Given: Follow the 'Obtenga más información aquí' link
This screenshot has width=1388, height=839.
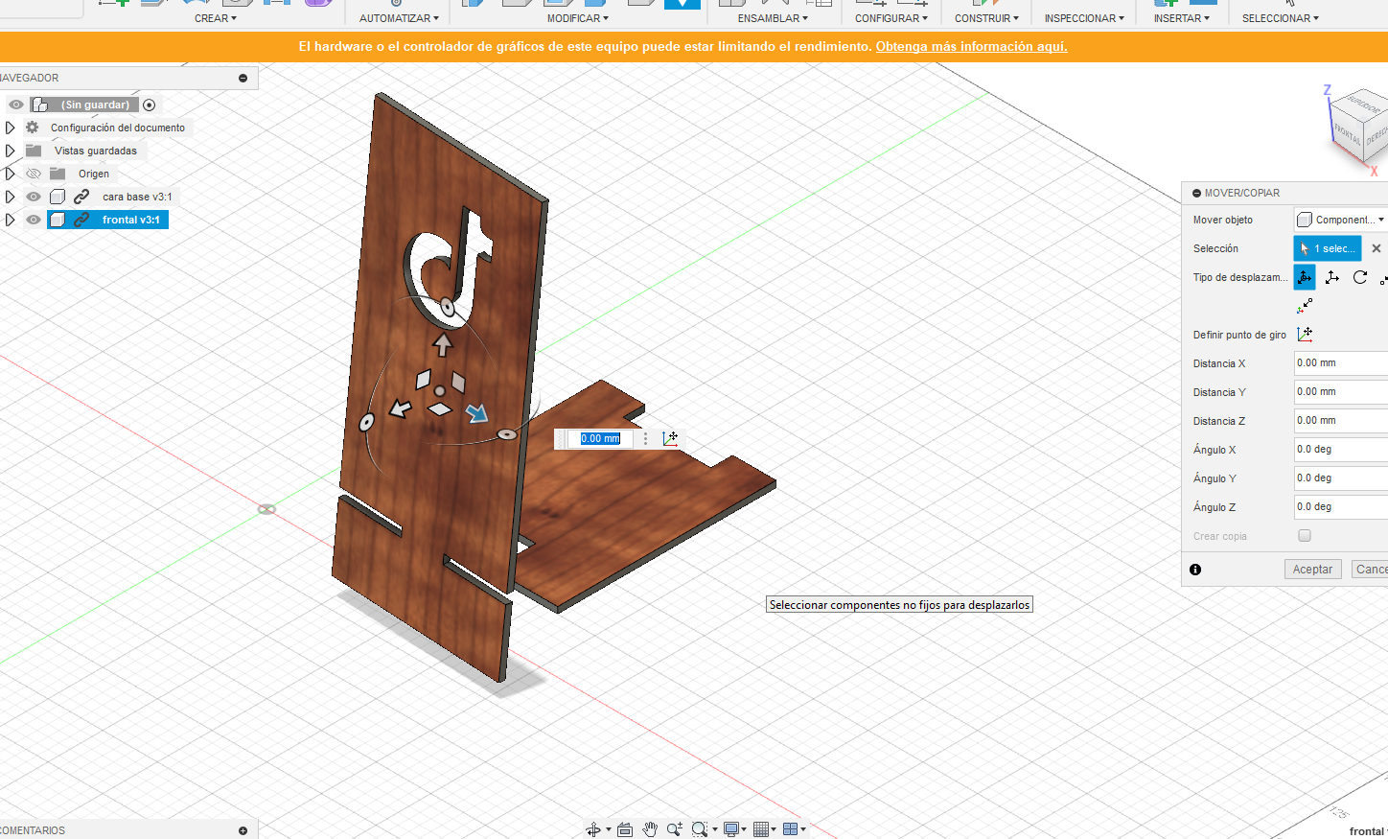Looking at the screenshot, I should 971,46.
